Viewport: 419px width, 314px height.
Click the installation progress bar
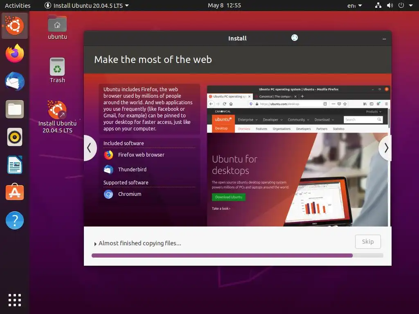pyautogui.click(x=237, y=256)
